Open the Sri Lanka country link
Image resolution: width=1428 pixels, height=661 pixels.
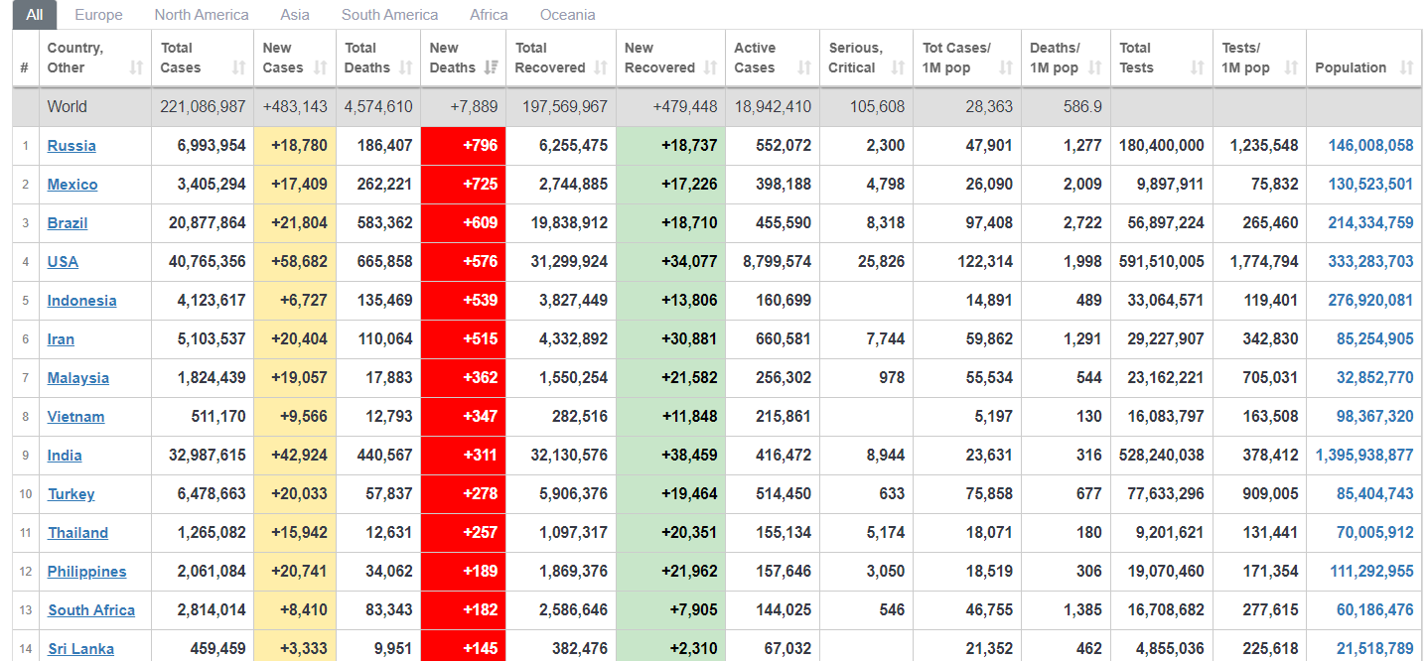(81, 649)
